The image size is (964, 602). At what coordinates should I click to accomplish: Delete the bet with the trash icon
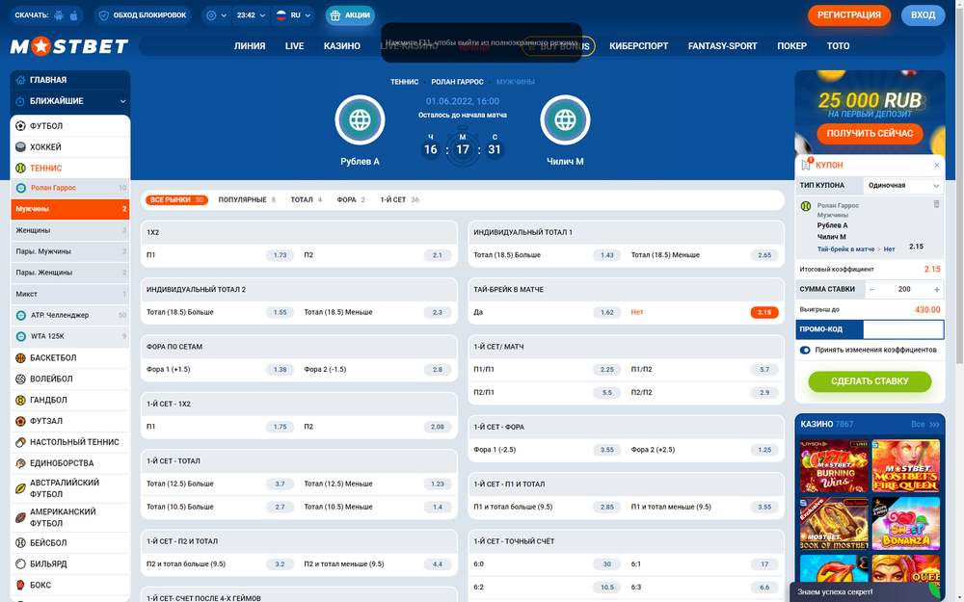pos(936,204)
